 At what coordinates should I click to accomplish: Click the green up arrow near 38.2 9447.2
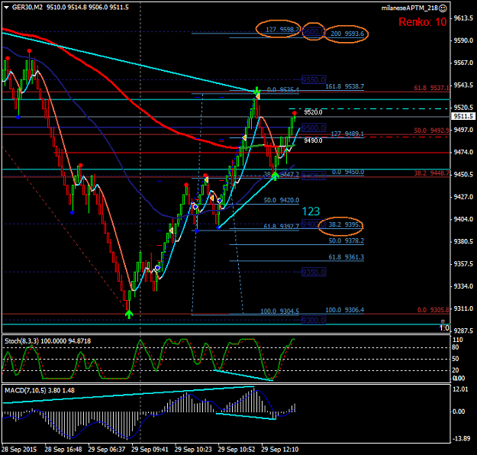pyautogui.click(x=275, y=176)
